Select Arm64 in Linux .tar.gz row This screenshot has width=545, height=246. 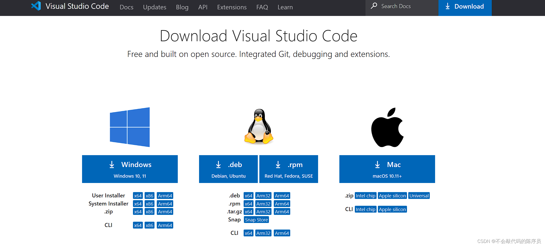282,212
